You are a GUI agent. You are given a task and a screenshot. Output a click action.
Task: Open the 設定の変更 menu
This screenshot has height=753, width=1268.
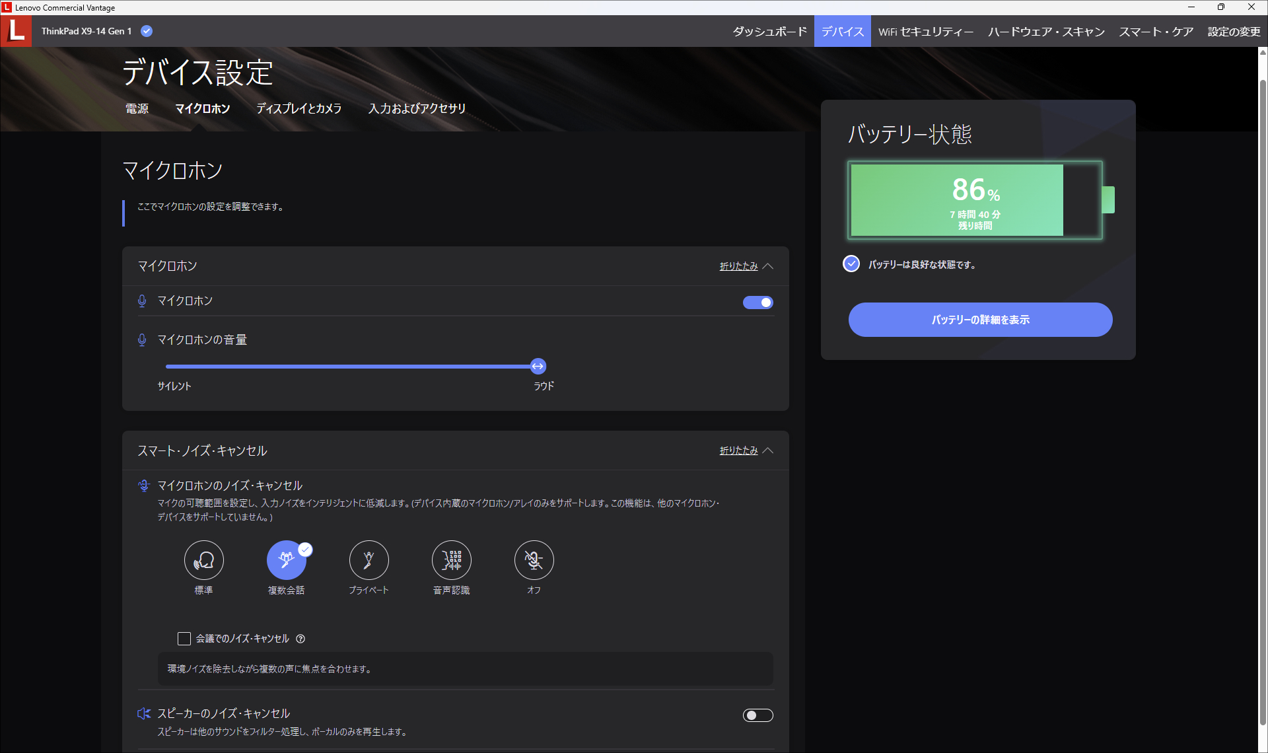[x=1234, y=32]
